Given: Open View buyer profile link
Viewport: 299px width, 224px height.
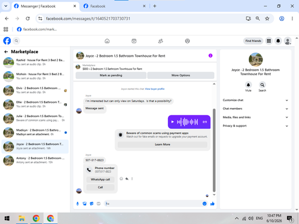Looking at the screenshot, I should [155, 89].
